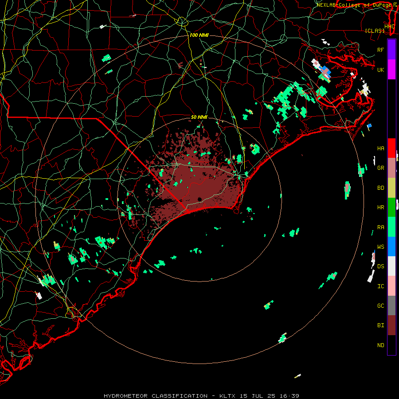Click the NEXLAB-College of DuPage credit text
399x399 pixels.
[x=354, y=5]
